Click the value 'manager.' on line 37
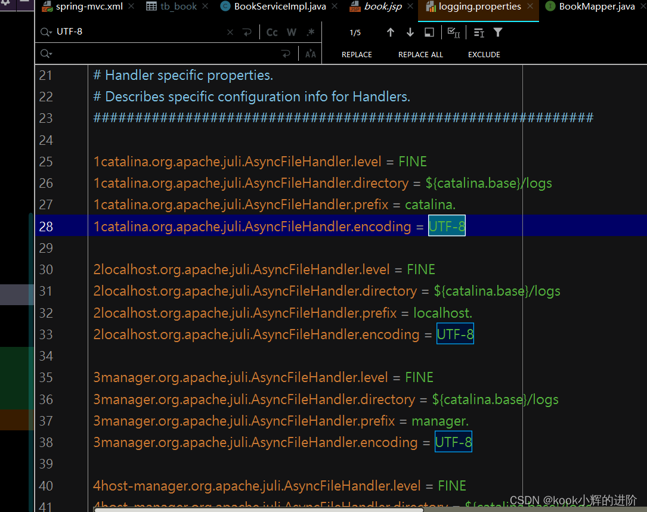 pos(440,421)
